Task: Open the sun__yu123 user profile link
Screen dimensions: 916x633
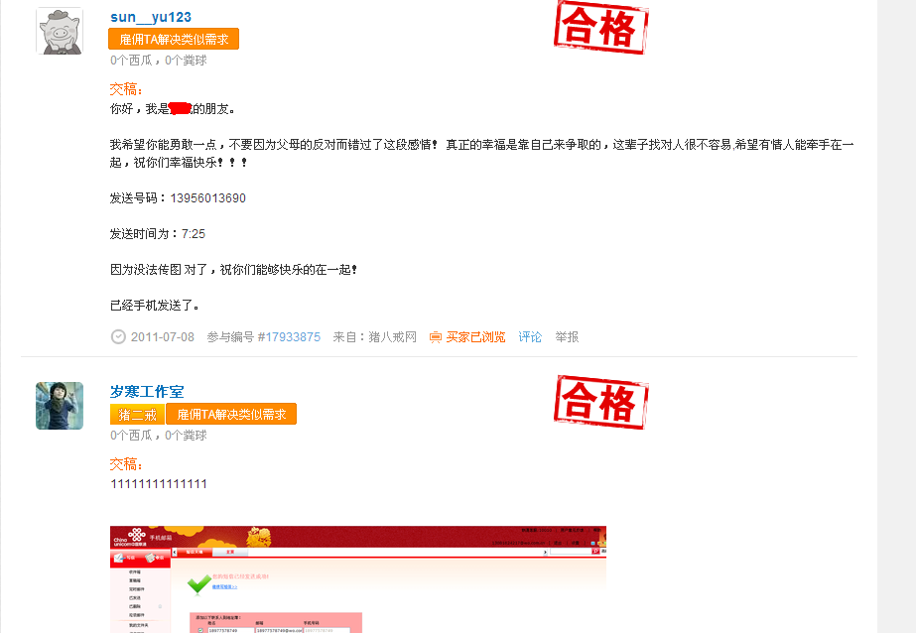Action: (x=151, y=18)
